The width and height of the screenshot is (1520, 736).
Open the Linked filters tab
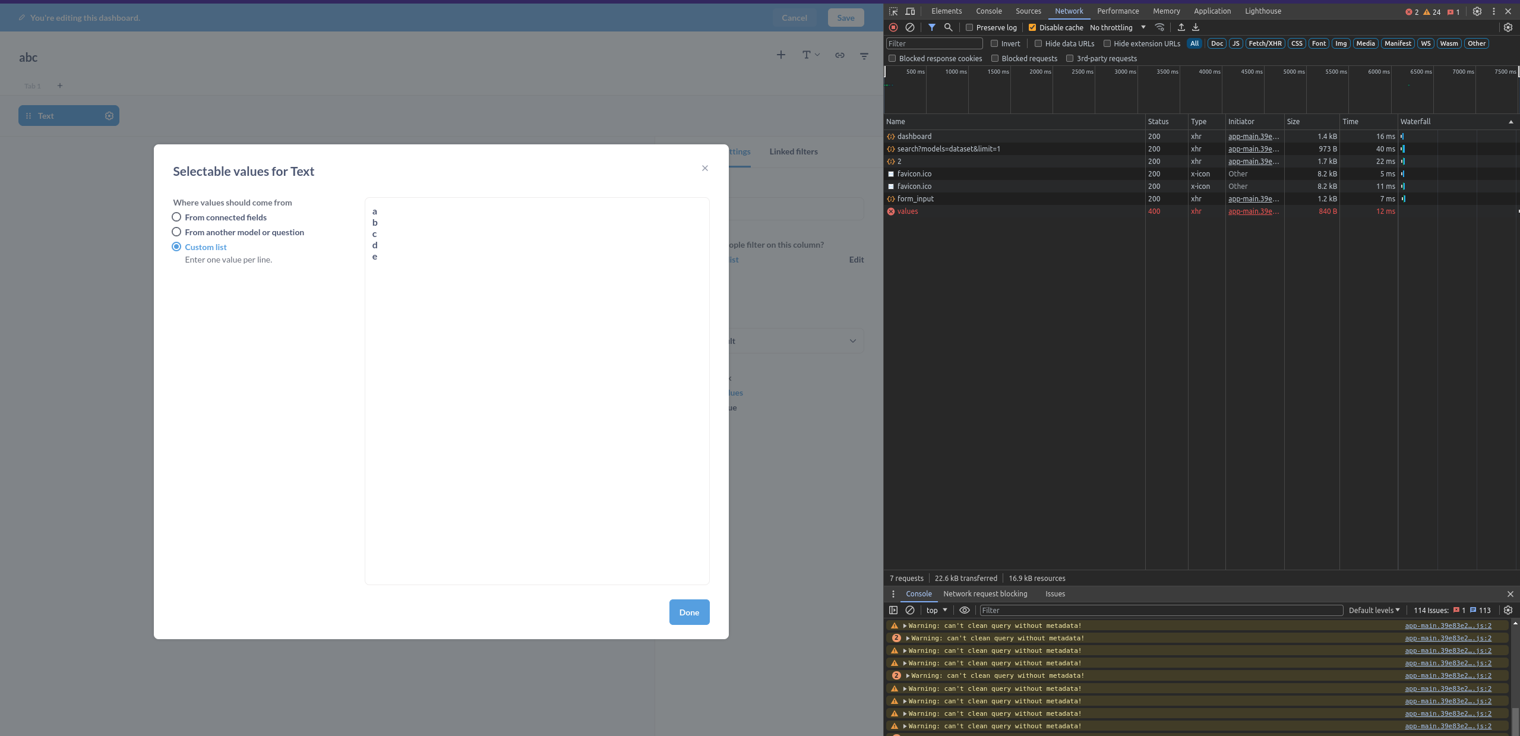793,151
